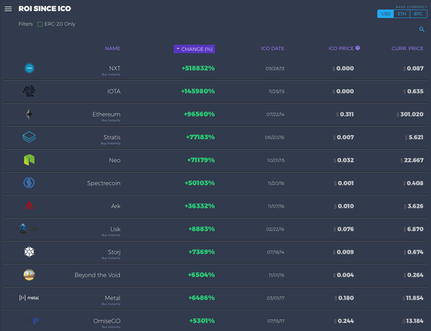The width and height of the screenshot is (431, 331).
Task: Click the search magnifier icon
Action: pyautogui.click(x=421, y=29)
